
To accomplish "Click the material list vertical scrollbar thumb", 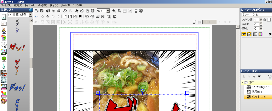I will click(31, 63).
